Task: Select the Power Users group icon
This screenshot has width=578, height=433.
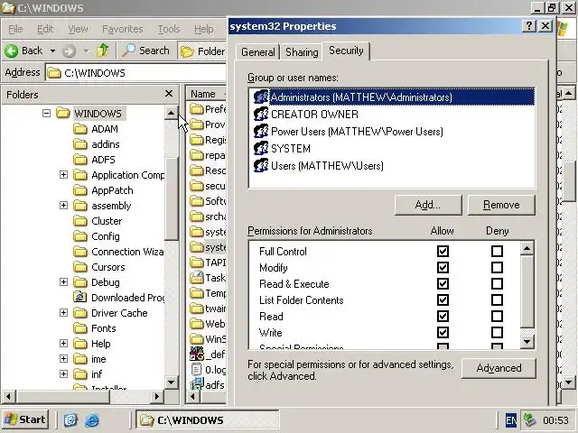Action: coord(261,132)
